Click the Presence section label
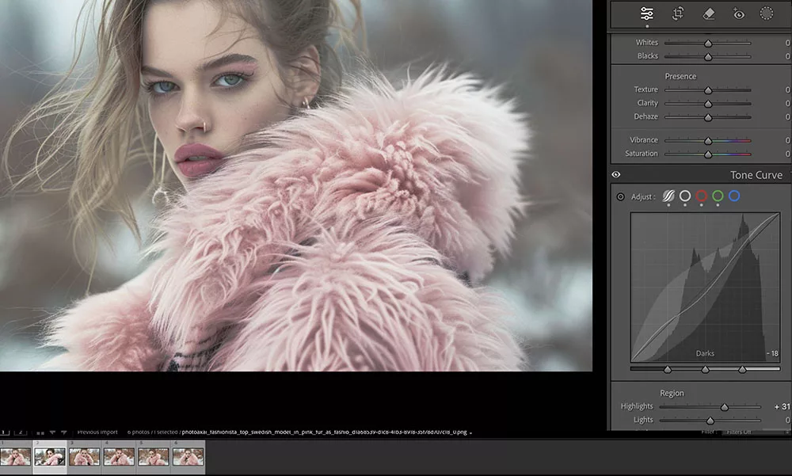 tap(680, 76)
